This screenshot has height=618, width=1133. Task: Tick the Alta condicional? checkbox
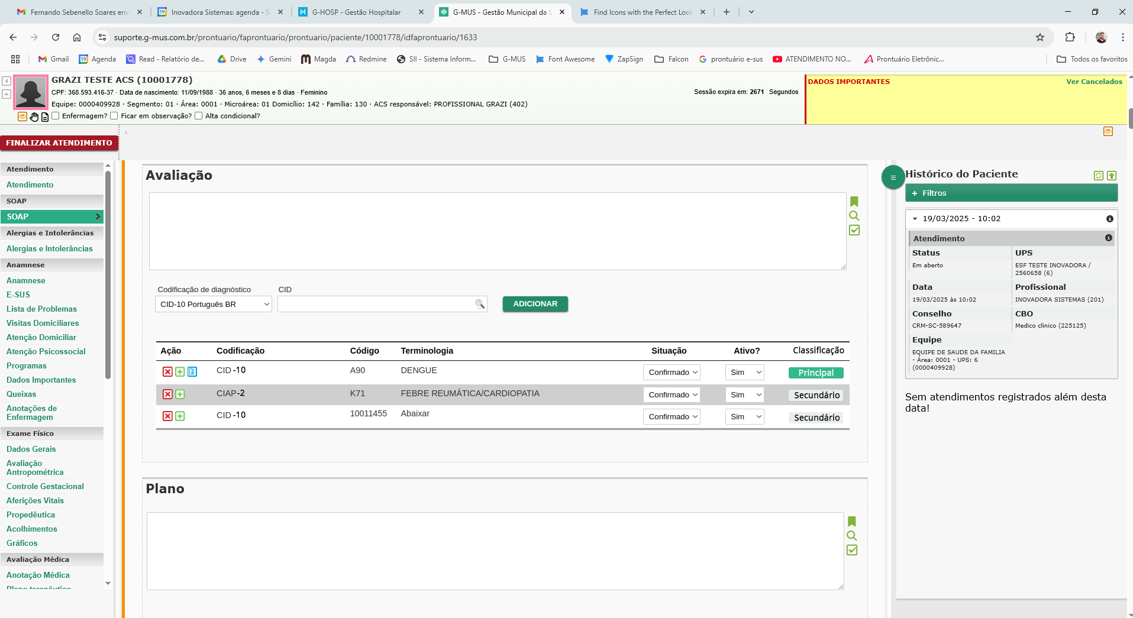pos(199,116)
